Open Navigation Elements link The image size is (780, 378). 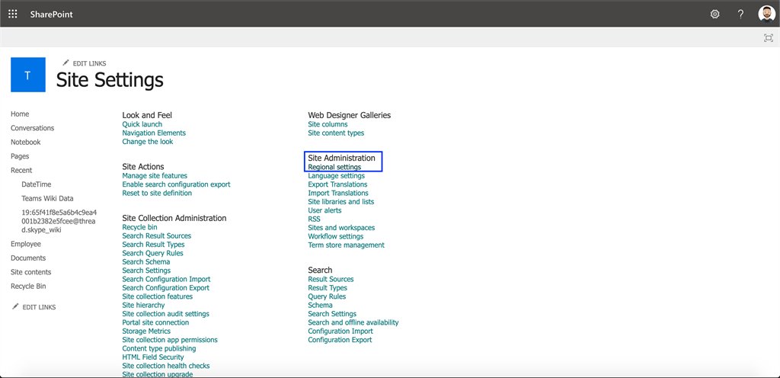(x=154, y=133)
